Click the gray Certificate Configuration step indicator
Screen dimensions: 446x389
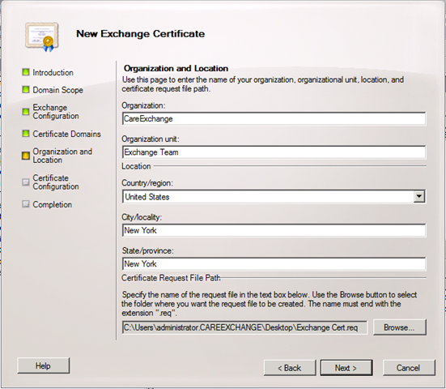pos(26,182)
